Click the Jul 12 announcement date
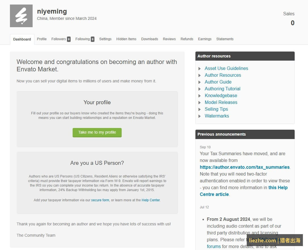The width and height of the screenshot is (308, 250). point(204,207)
